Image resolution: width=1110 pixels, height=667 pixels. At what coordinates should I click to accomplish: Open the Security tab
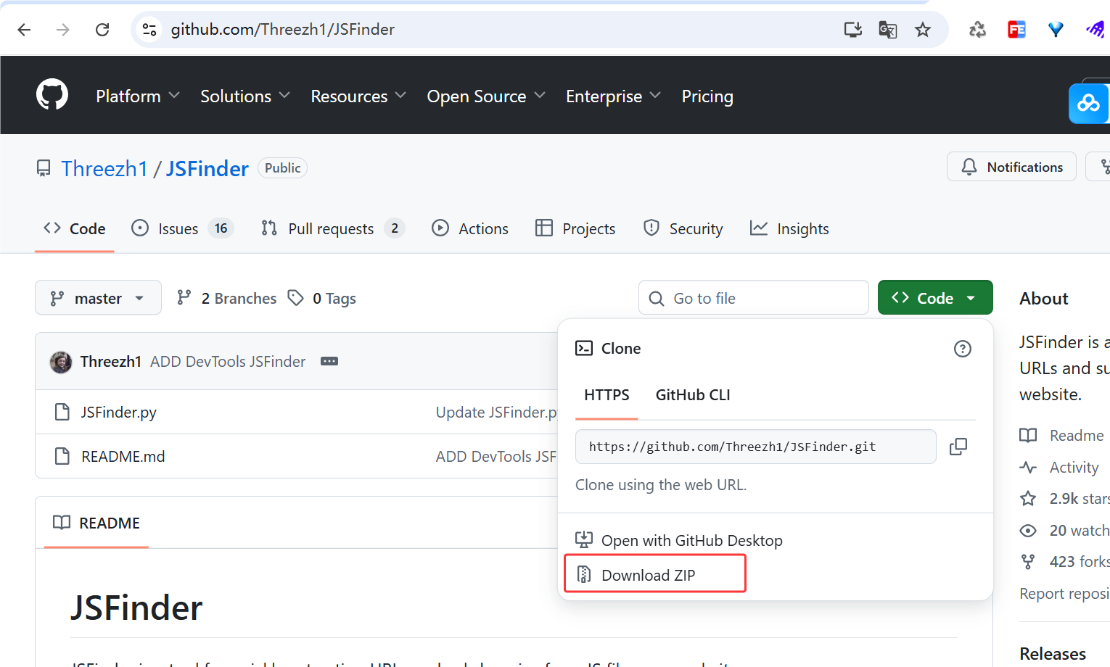[683, 229]
